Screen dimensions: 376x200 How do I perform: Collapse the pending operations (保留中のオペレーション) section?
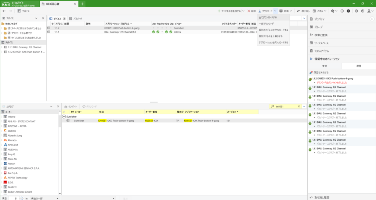point(311,59)
